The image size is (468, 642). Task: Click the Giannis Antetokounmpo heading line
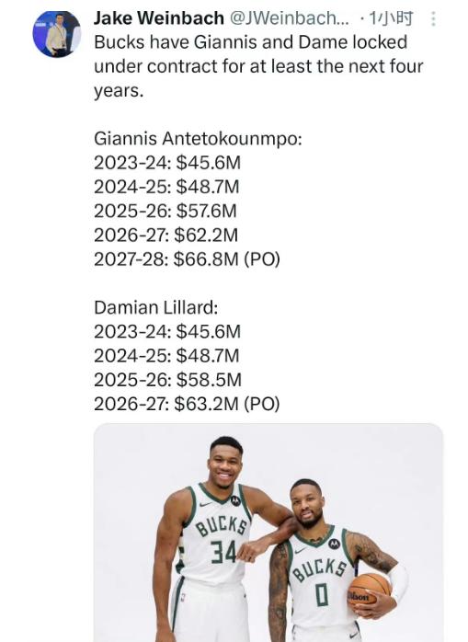pyautogui.click(x=198, y=139)
